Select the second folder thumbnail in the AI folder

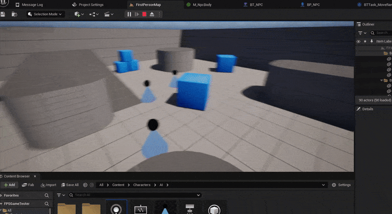point(91,208)
